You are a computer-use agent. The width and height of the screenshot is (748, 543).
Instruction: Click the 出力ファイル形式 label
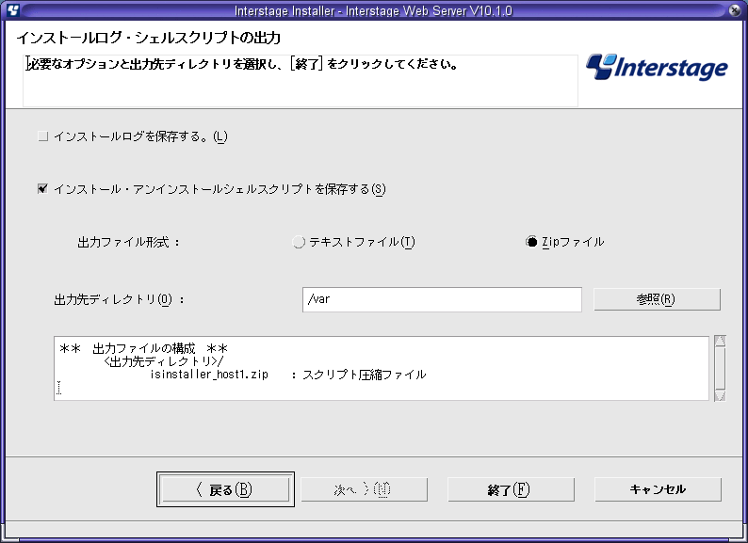[x=128, y=243]
